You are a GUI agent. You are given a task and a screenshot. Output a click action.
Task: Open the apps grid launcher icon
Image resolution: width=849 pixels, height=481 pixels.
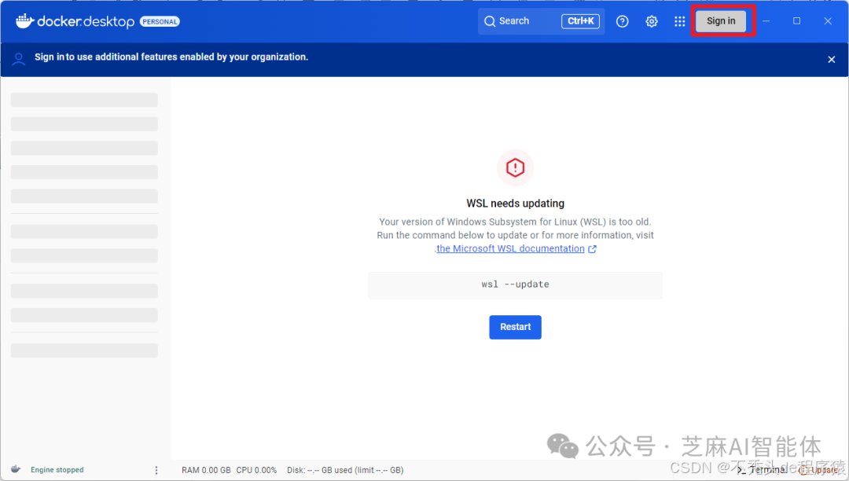(x=679, y=21)
